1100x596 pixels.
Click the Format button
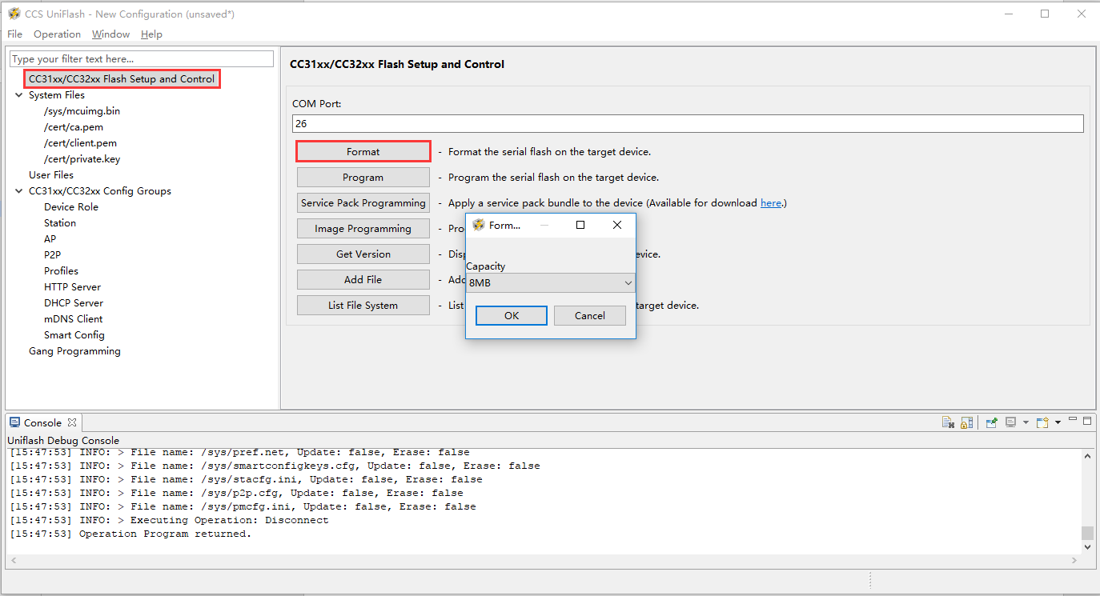[363, 151]
